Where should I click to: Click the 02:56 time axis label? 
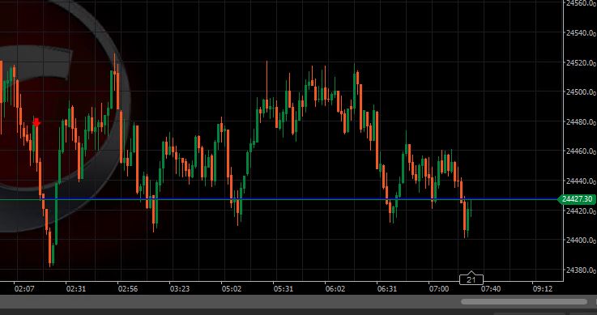[x=127, y=289]
